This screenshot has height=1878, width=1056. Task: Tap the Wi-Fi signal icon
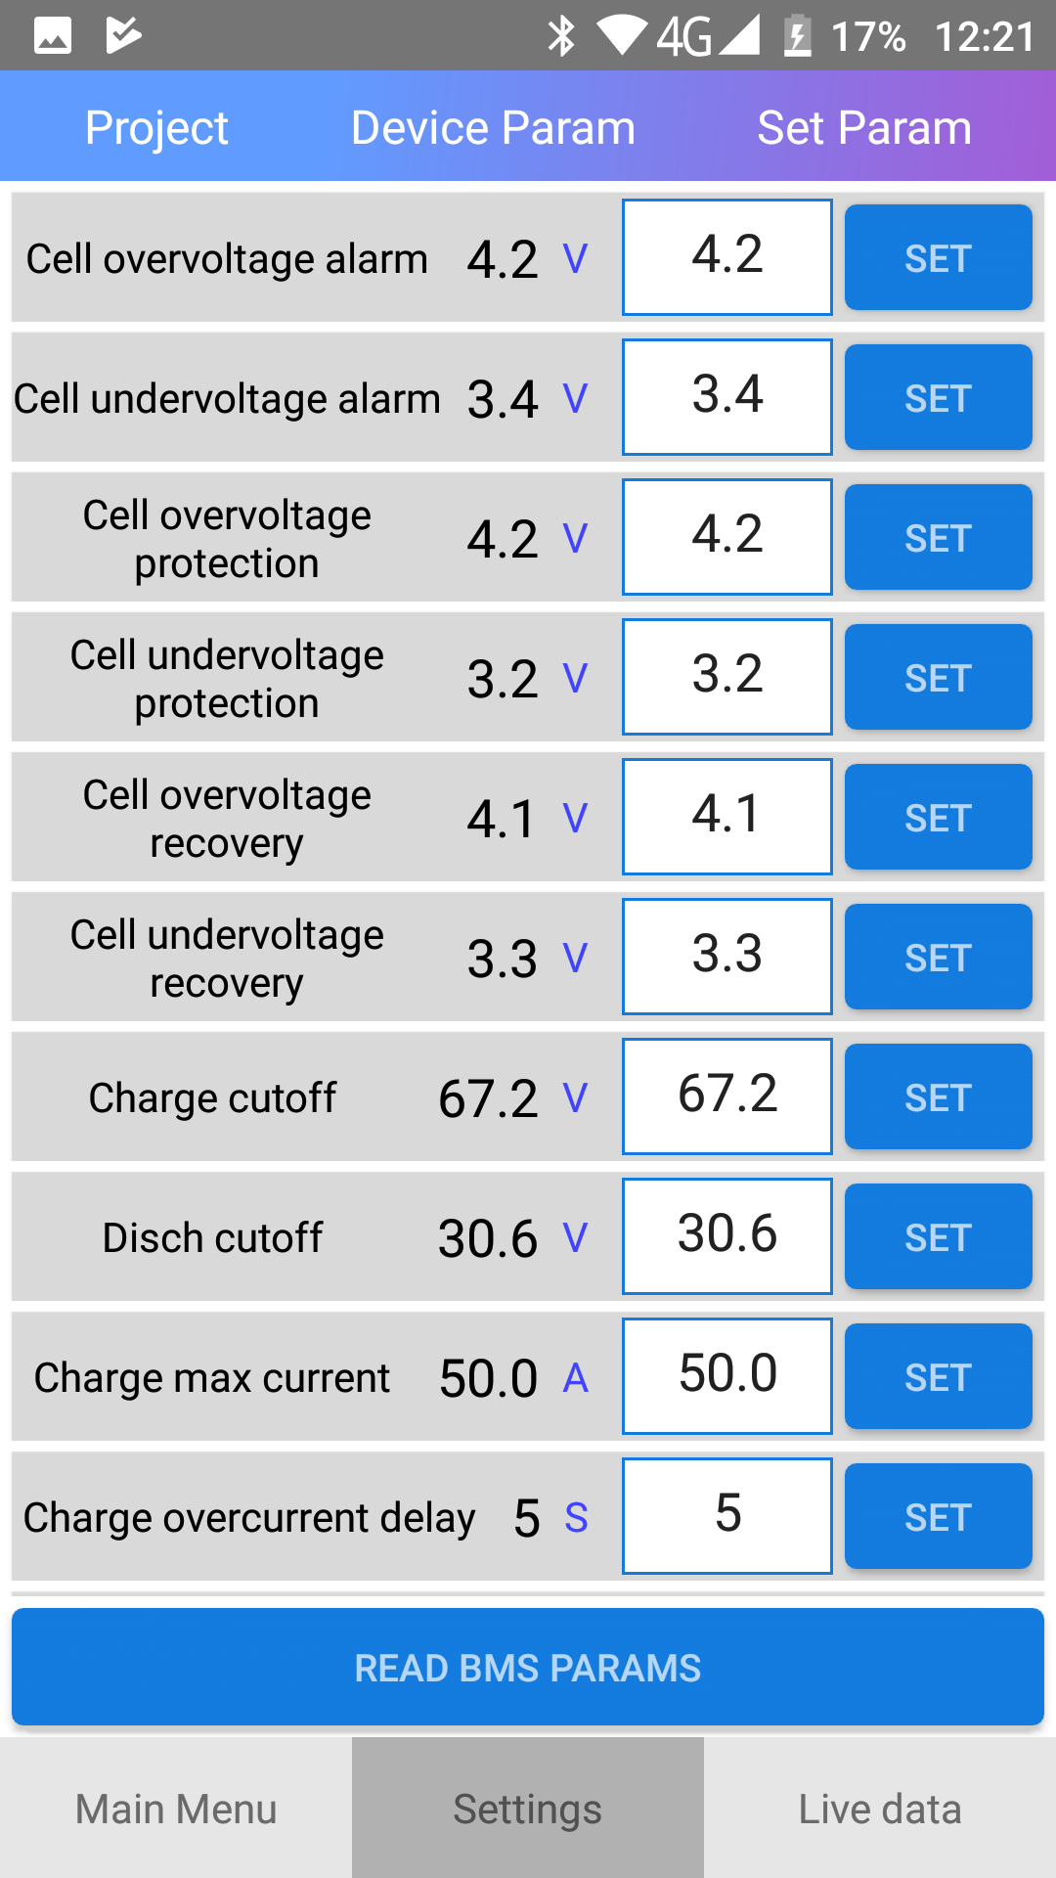(x=621, y=36)
